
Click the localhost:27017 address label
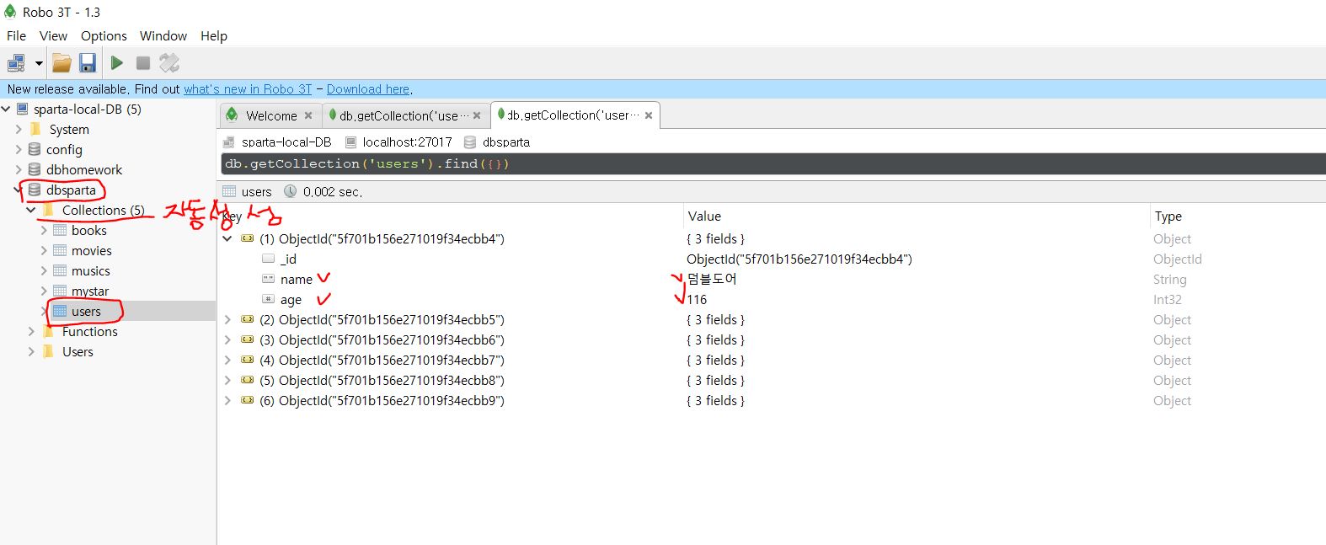(x=407, y=142)
